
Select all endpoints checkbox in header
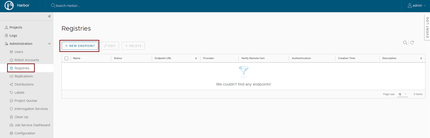tap(66, 58)
